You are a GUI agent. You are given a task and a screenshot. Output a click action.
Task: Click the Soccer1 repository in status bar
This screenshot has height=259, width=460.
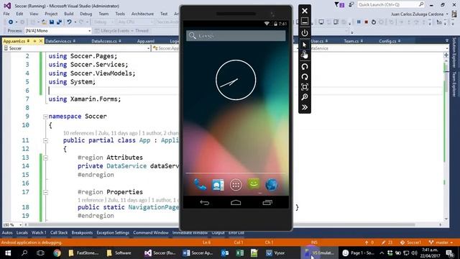(x=410, y=242)
